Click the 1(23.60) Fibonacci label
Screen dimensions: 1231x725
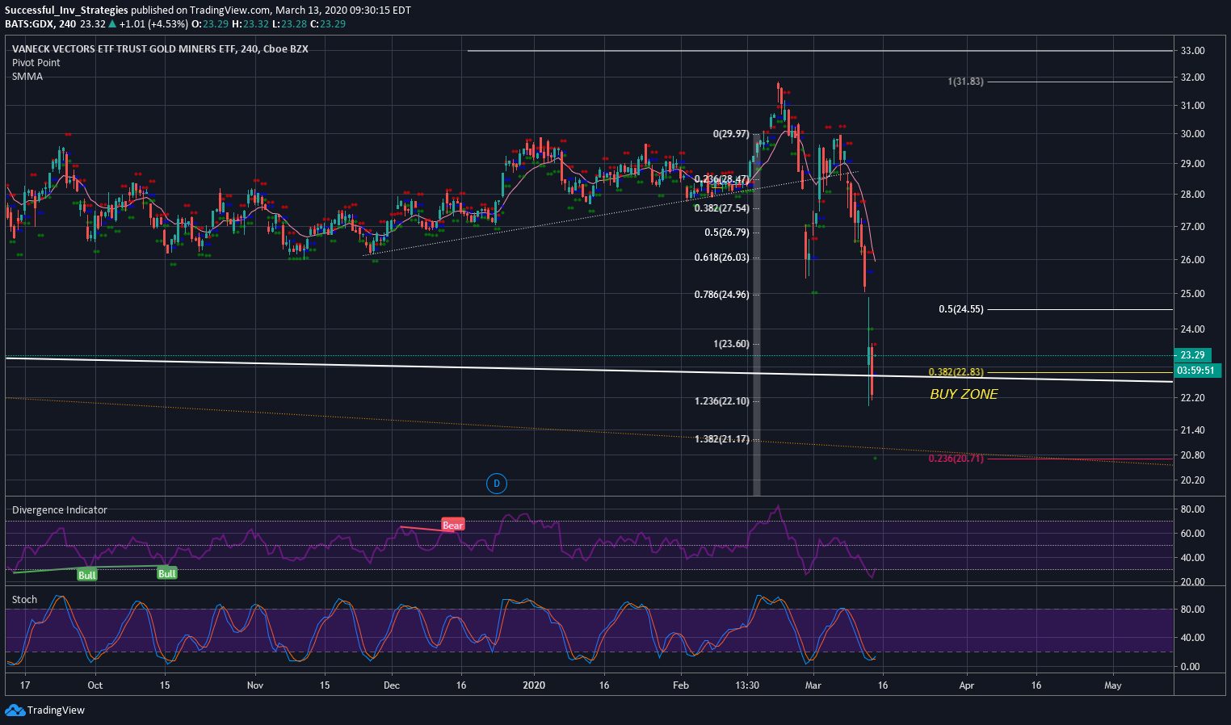click(x=731, y=344)
